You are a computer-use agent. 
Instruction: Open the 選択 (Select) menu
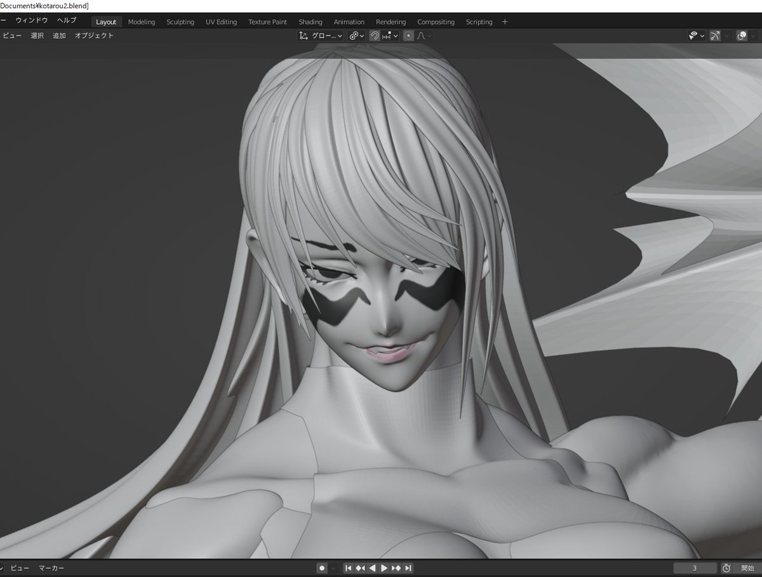coord(37,36)
